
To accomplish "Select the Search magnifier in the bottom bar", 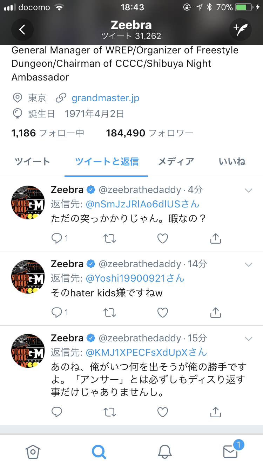I will [x=99, y=452].
